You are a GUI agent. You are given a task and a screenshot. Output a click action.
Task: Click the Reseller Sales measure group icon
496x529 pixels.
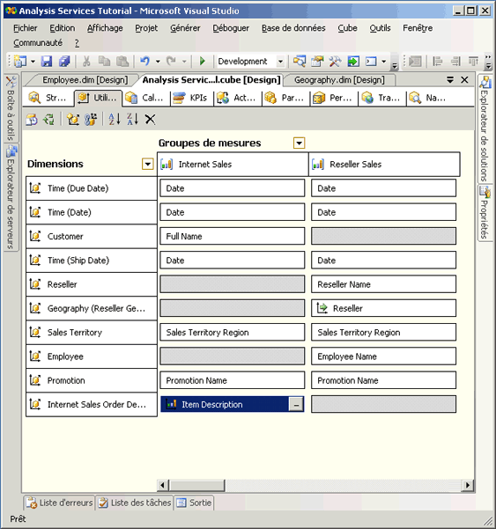[318, 165]
